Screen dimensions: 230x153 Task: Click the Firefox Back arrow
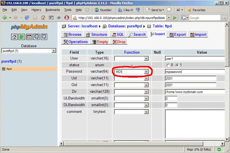pyautogui.click(x=5, y=18)
